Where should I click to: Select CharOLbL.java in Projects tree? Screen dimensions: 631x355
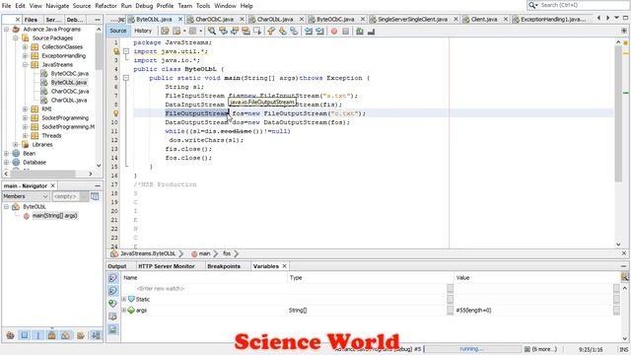point(68,101)
